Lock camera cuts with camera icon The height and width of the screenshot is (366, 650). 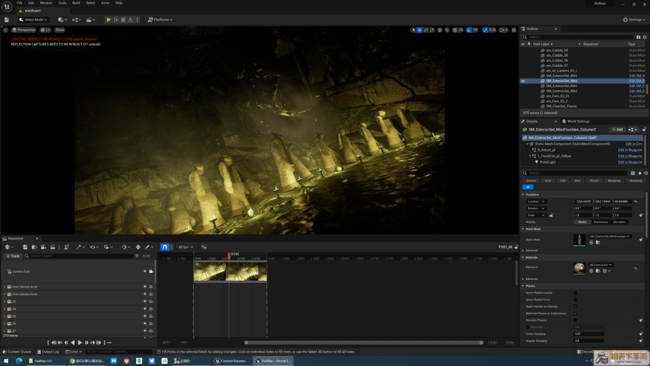[x=151, y=271]
